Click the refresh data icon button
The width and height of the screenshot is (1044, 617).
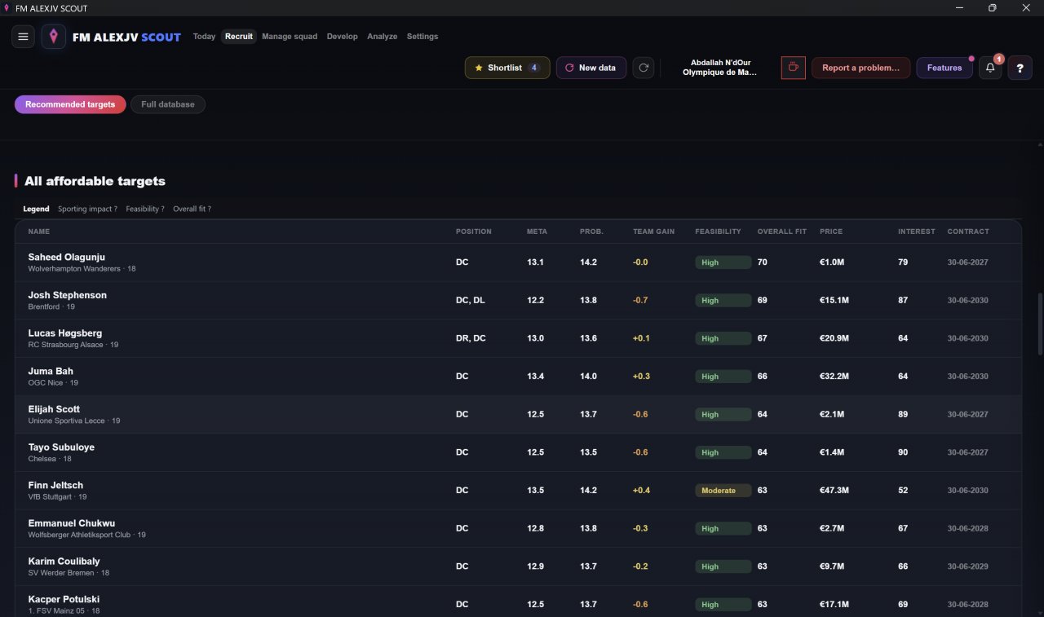644,68
